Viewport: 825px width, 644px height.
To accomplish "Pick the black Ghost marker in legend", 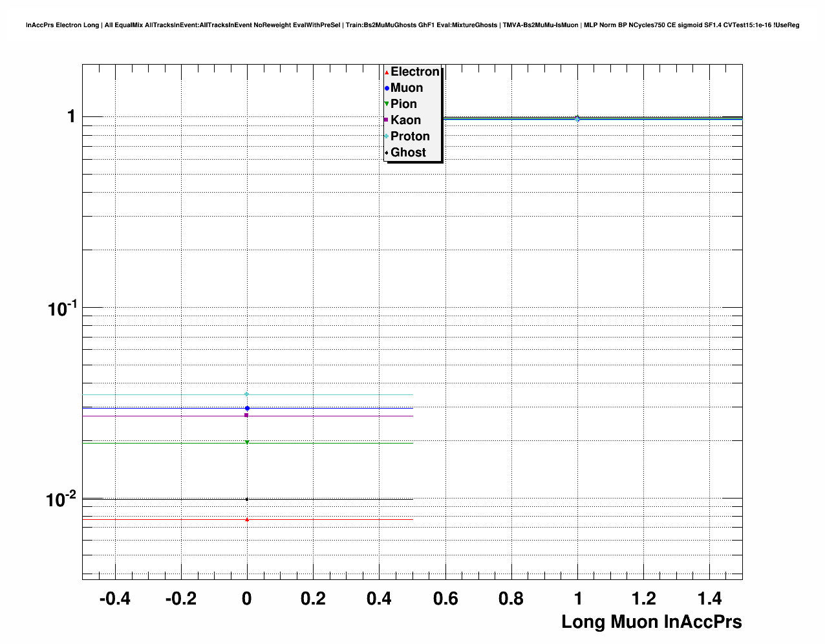I will 387,153.
